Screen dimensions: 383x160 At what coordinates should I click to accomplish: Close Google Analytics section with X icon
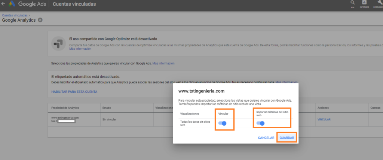[x=40, y=20]
